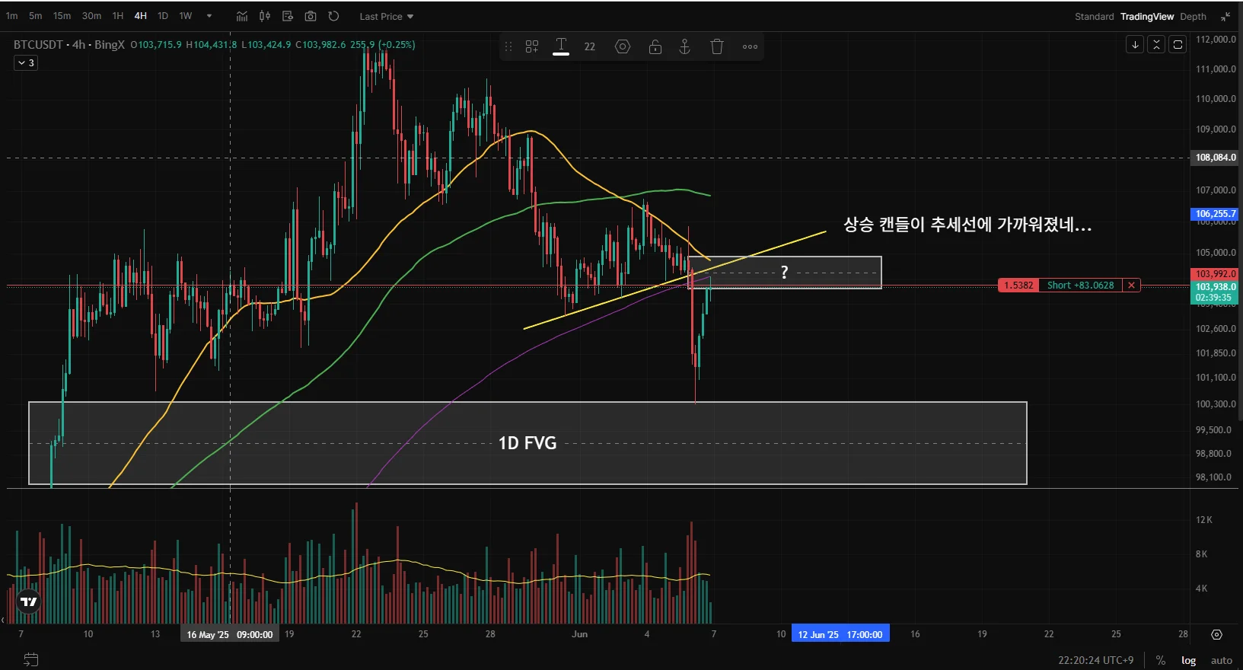1243x670 pixels.
Task: Switch to the Depth chart tab
Action: (1193, 16)
